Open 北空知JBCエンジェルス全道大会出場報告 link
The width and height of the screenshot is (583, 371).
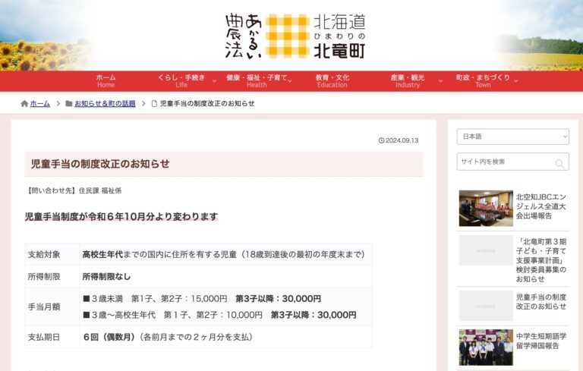pos(541,206)
